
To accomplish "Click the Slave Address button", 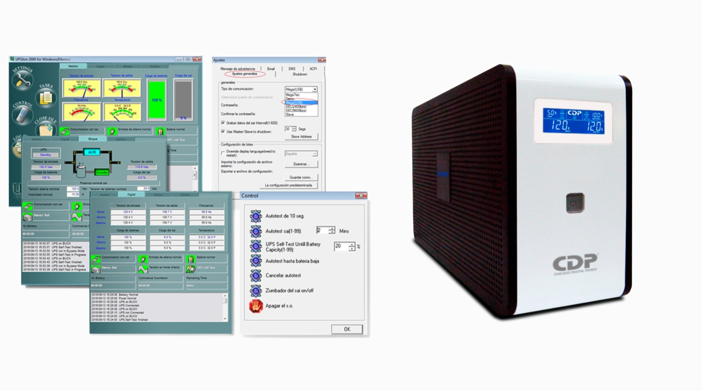I will (x=301, y=136).
